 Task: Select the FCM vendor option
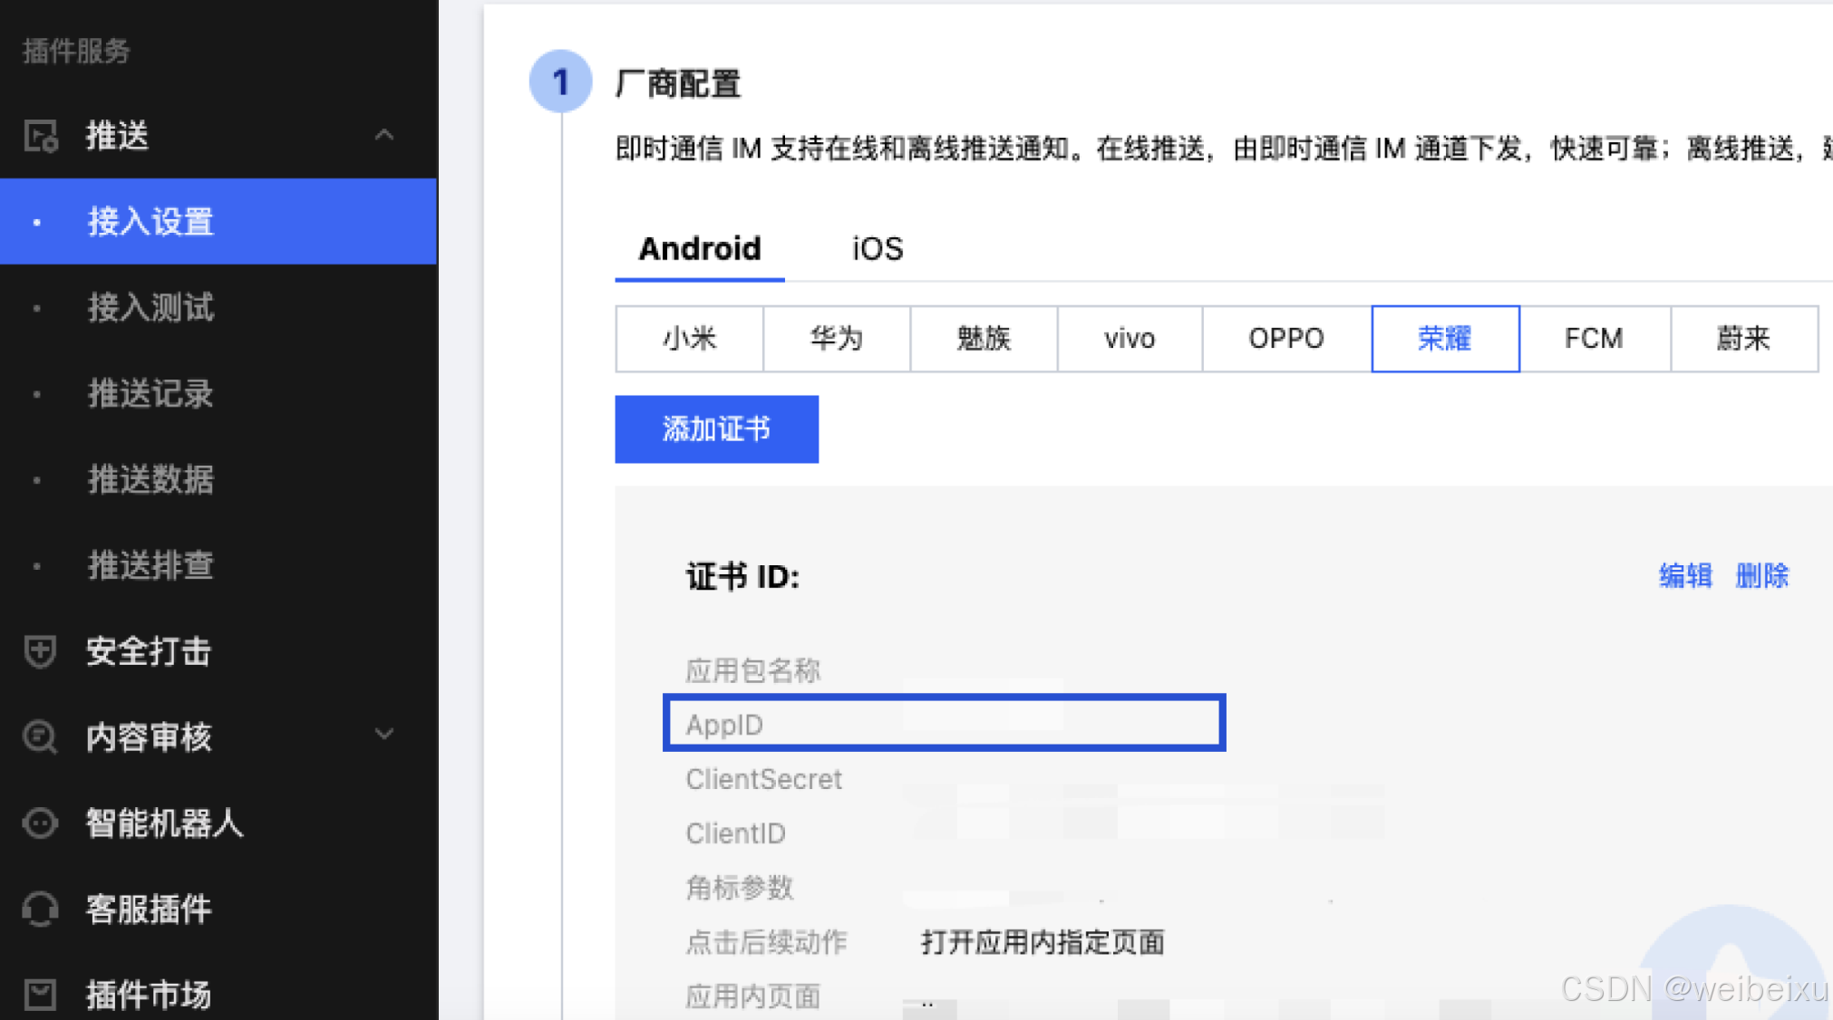tap(1594, 339)
